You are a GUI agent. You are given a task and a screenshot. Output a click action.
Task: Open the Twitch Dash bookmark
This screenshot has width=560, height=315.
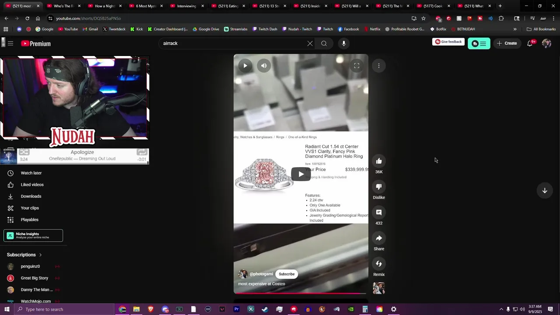pyautogui.click(x=265, y=29)
